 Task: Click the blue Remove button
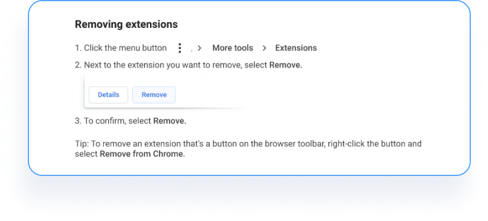[154, 95]
